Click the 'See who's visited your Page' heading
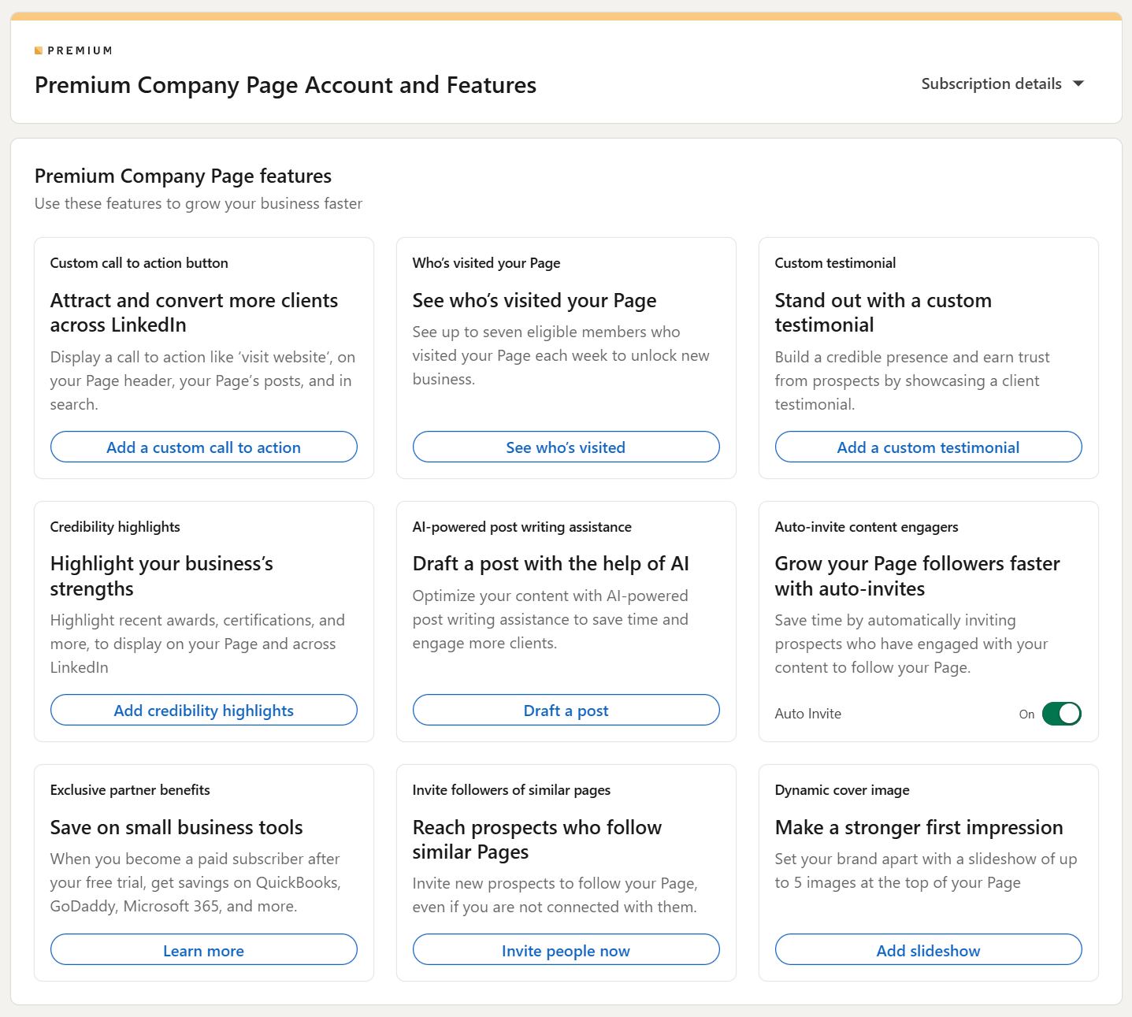 pos(534,301)
